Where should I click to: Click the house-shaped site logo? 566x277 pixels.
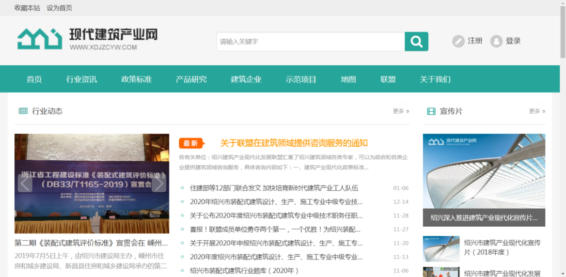coord(40,39)
